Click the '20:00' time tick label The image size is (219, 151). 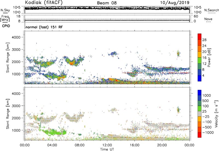click(162, 145)
